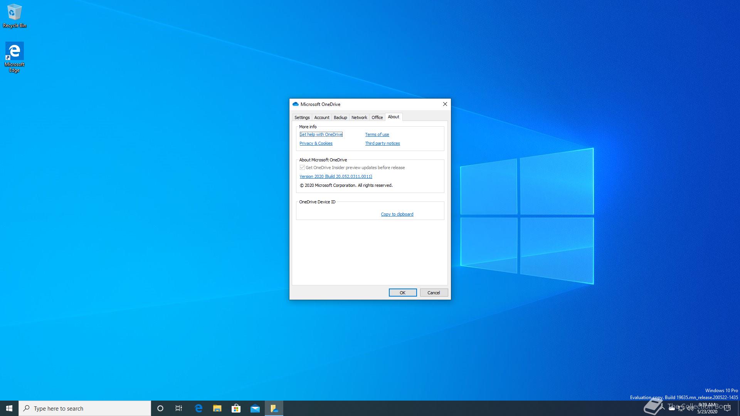Open the Mail app from the taskbar
Viewport: 740px width, 416px height.
click(255, 408)
